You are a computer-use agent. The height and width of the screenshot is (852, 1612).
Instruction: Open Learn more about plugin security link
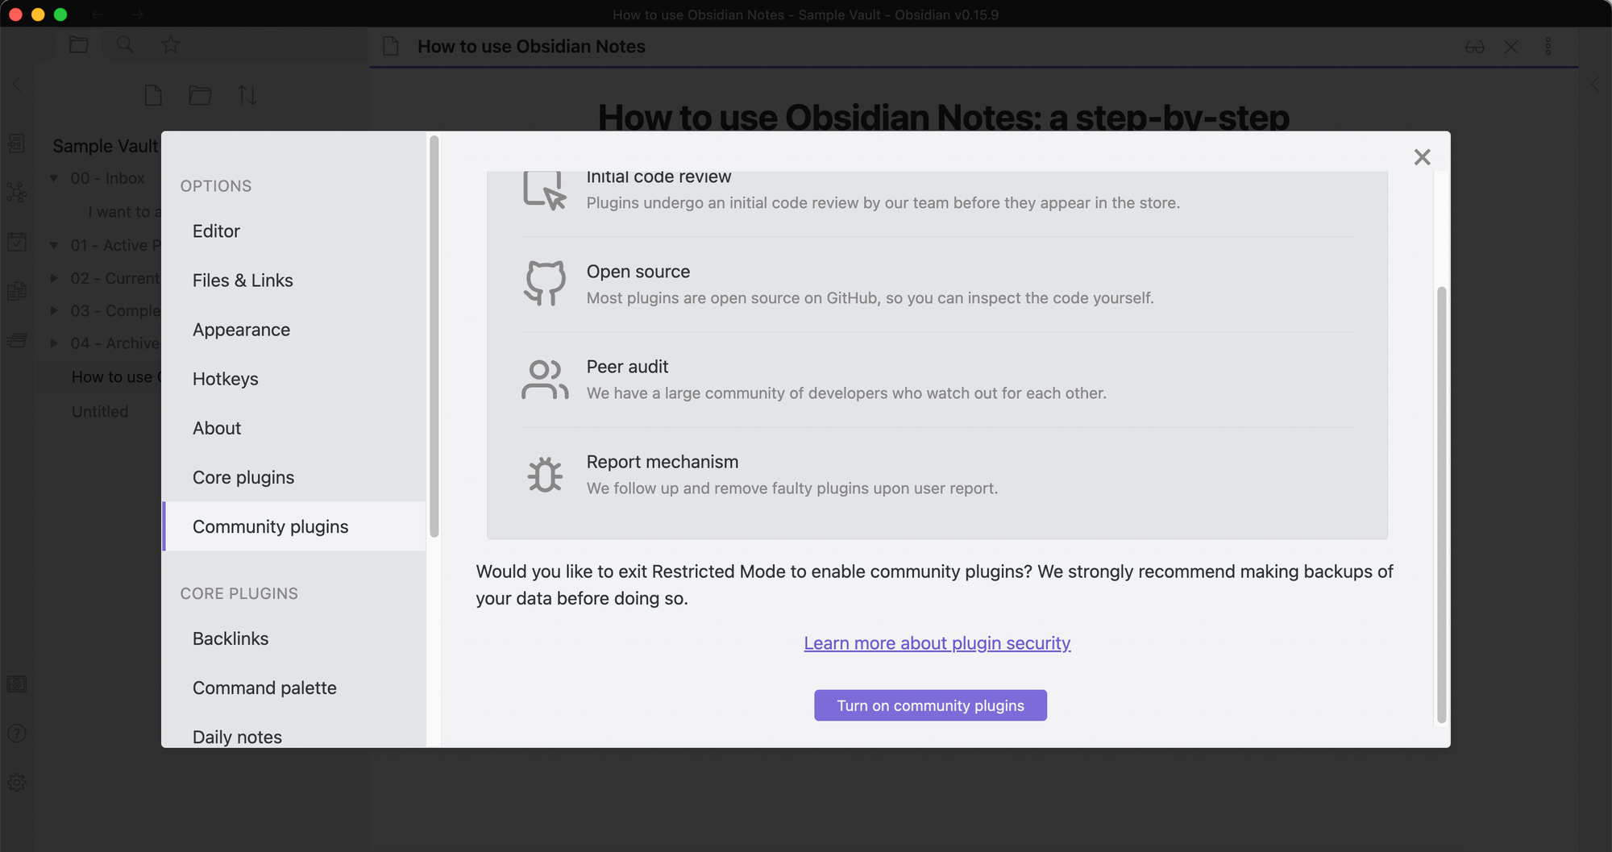[x=937, y=643]
